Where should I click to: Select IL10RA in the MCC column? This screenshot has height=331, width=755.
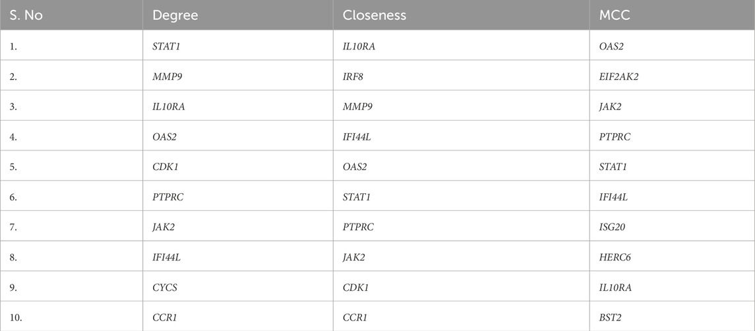coord(619,286)
